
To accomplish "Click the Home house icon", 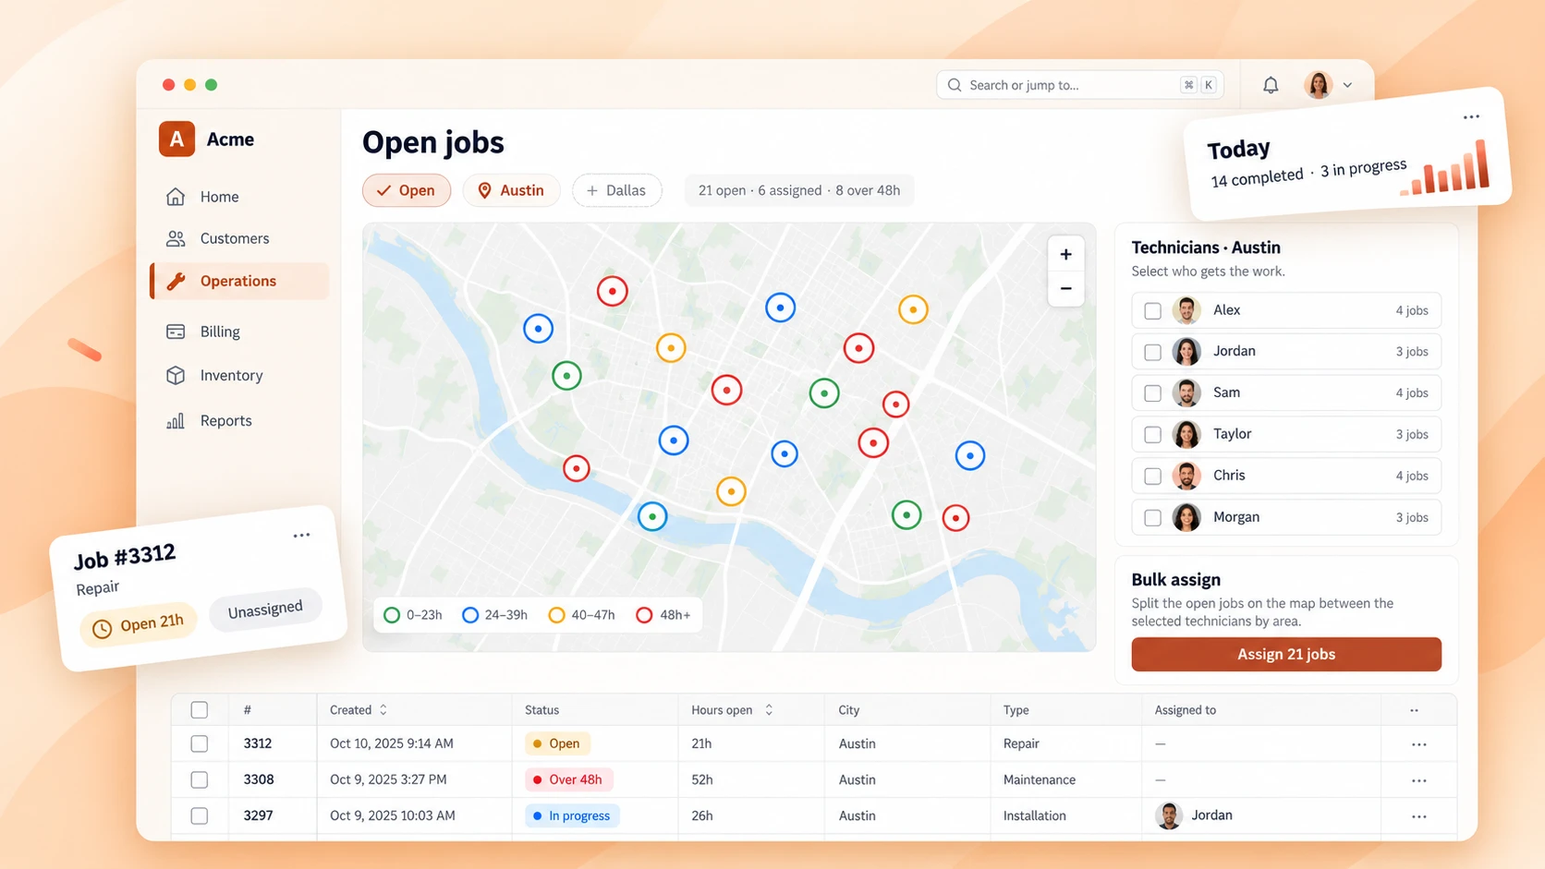I will pyautogui.click(x=176, y=197).
